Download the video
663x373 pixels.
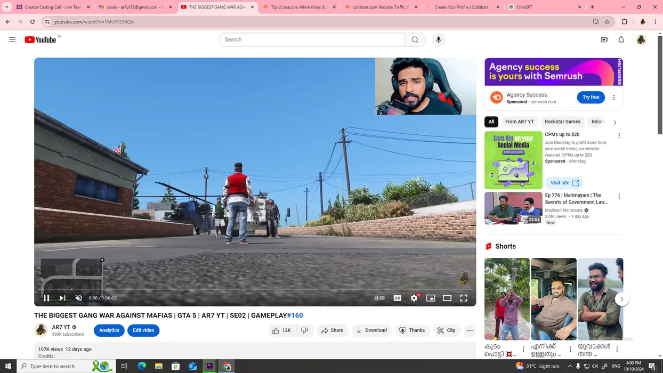pyautogui.click(x=371, y=330)
